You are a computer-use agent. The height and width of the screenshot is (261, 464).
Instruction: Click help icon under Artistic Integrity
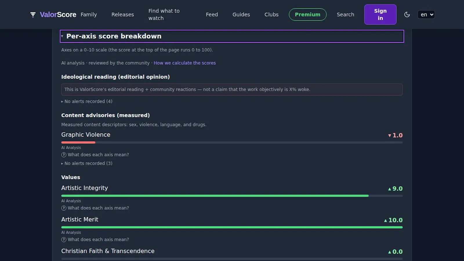64,208
